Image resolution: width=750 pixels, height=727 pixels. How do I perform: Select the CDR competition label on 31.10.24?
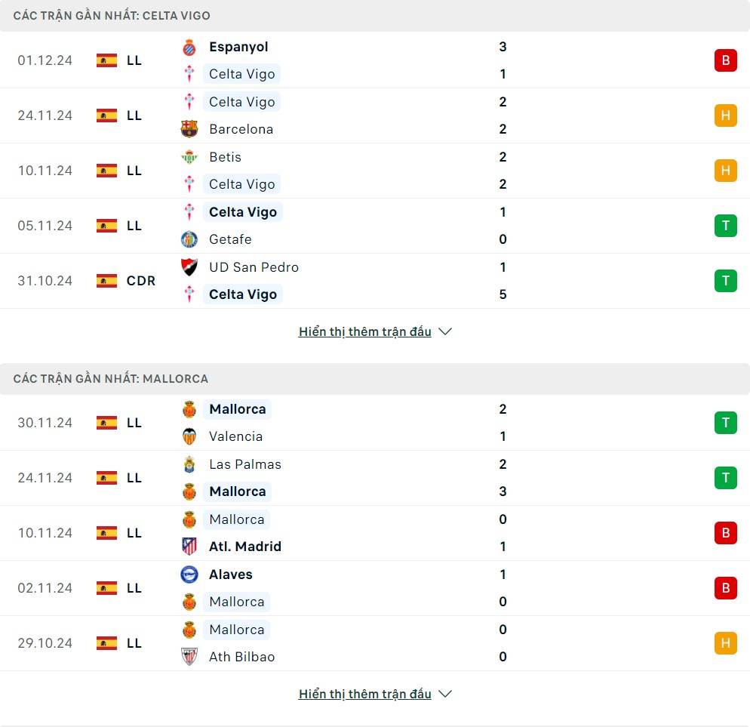click(x=141, y=281)
